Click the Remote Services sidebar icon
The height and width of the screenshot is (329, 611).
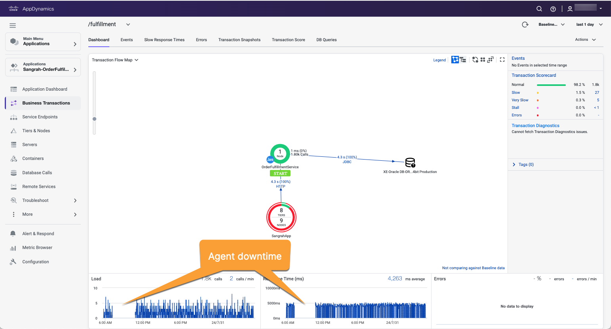[x=13, y=186]
